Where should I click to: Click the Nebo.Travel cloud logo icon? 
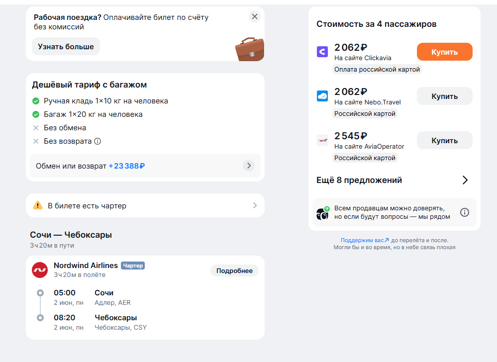pyautogui.click(x=322, y=95)
